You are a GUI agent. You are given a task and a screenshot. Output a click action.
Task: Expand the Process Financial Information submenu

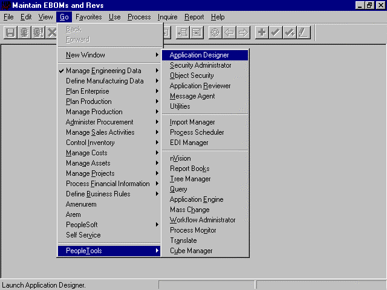(109, 184)
